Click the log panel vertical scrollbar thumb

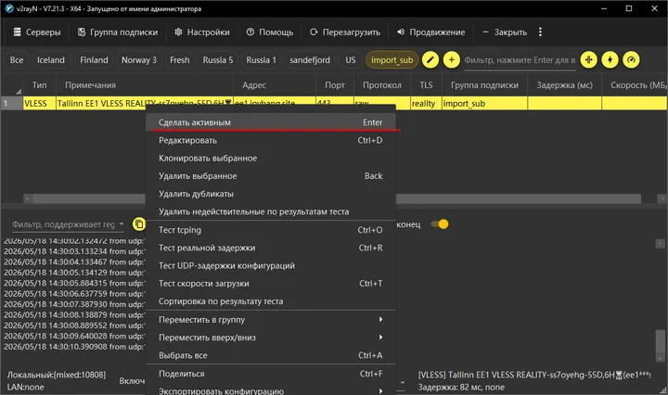click(661, 340)
